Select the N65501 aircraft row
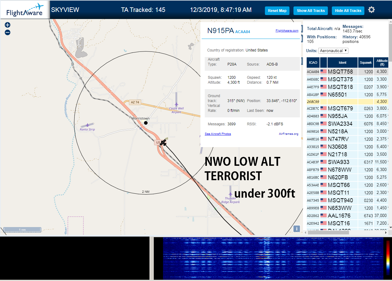This screenshot has width=392, height=281. pyautogui.click(x=347, y=95)
